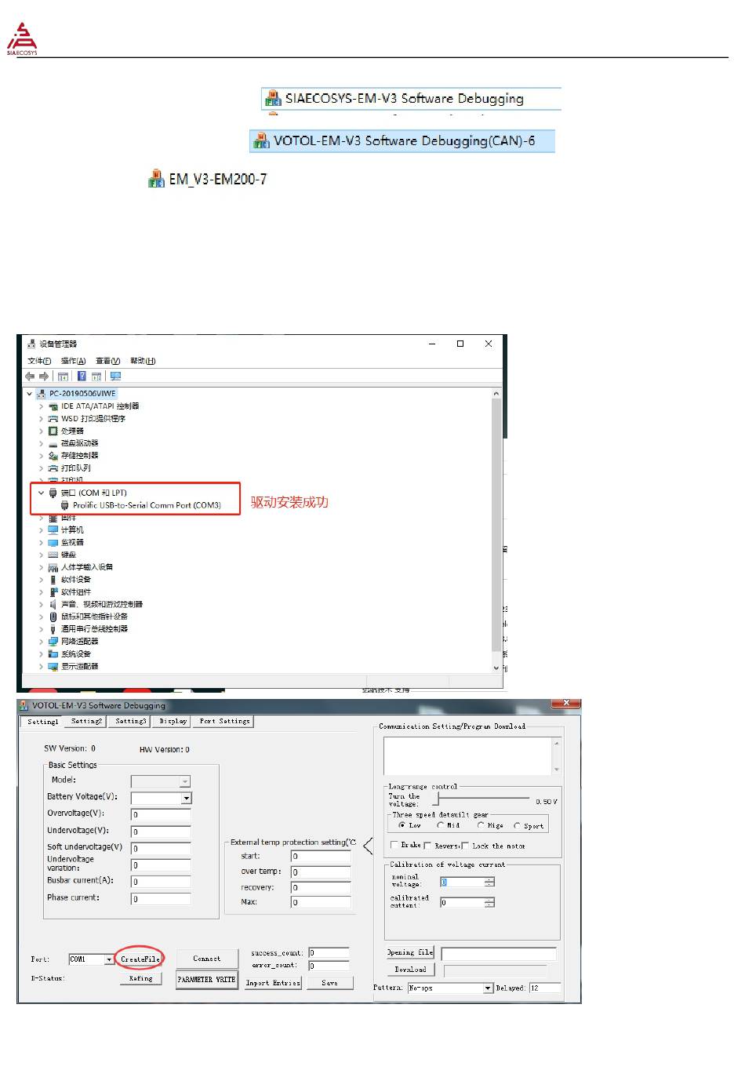The height and width of the screenshot is (1081, 745).
Task: Expand the 系统设备 tree node
Action: pyautogui.click(x=42, y=654)
